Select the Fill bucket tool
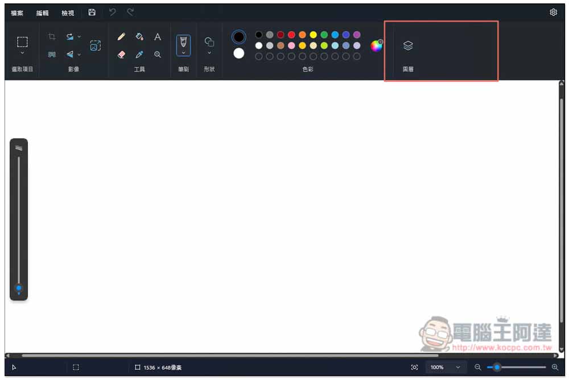Screen dimensions: 569x380 point(139,36)
